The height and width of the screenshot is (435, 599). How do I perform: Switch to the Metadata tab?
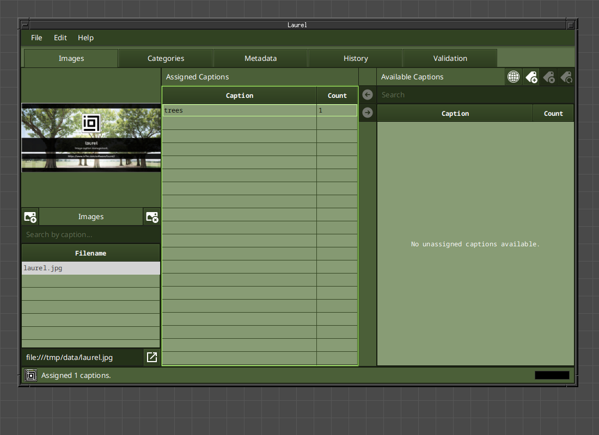(x=260, y=58)
